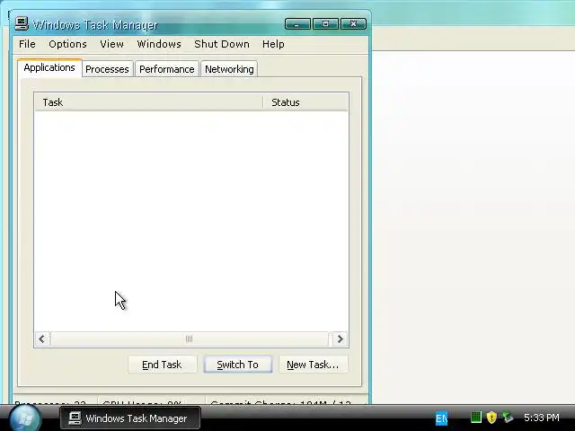This screenshot has height=431, width=575.
Task: Open the Windows menu
Action: pyautogui.click(x=159, y=44)
